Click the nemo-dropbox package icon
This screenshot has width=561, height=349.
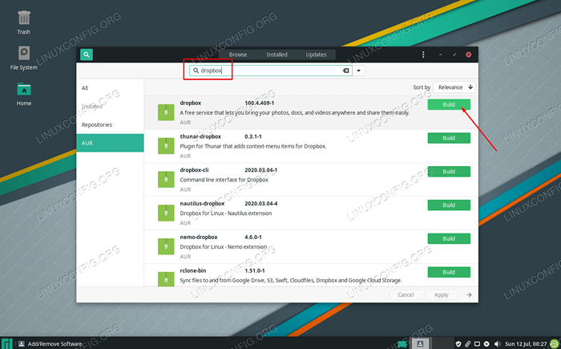click(x=166, y=246)
